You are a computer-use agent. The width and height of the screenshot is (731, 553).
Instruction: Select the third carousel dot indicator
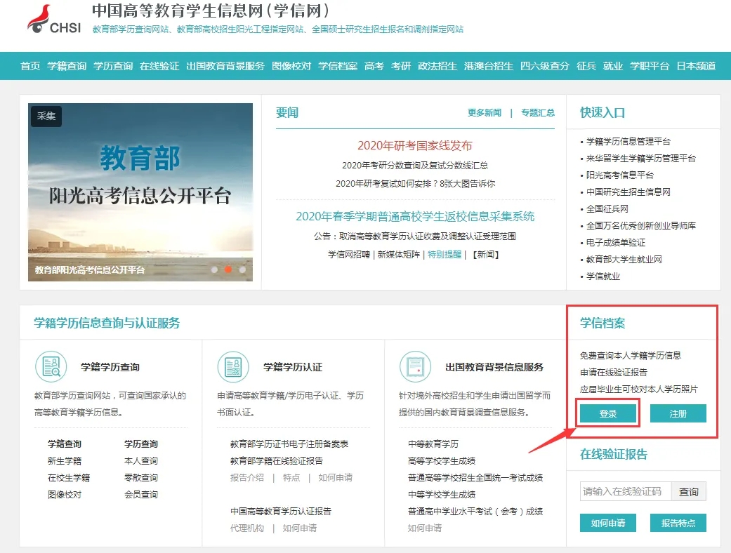(242, 269)
